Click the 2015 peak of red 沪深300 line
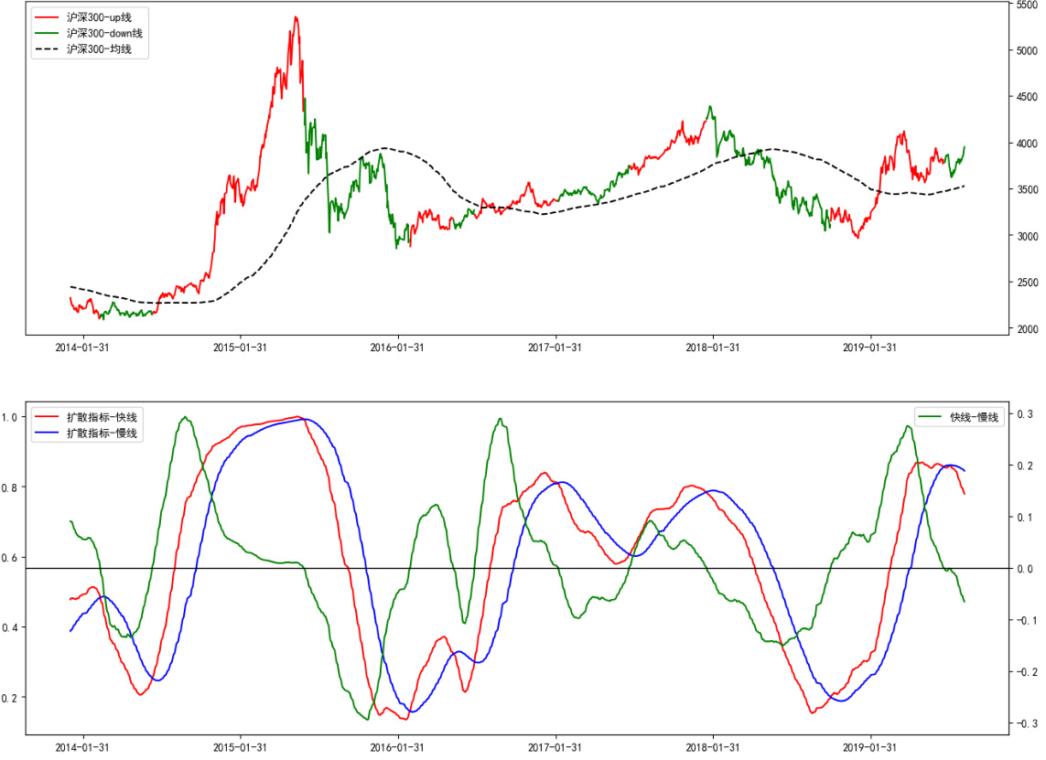 [x=296, y=17]
